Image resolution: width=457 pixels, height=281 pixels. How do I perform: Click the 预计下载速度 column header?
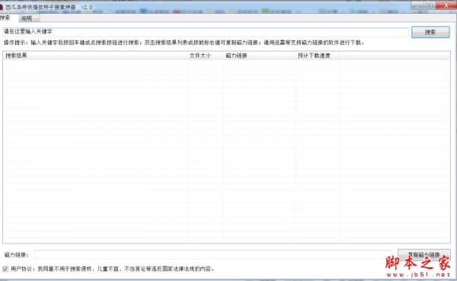(318, 56)
